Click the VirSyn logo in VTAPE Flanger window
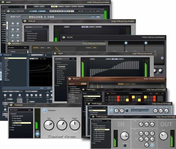The width and height of the screenshot is (176, 149). (89, 104)
